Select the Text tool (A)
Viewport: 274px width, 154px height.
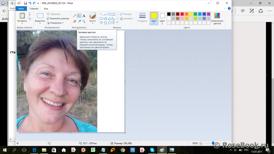click(x=84, y=16)
